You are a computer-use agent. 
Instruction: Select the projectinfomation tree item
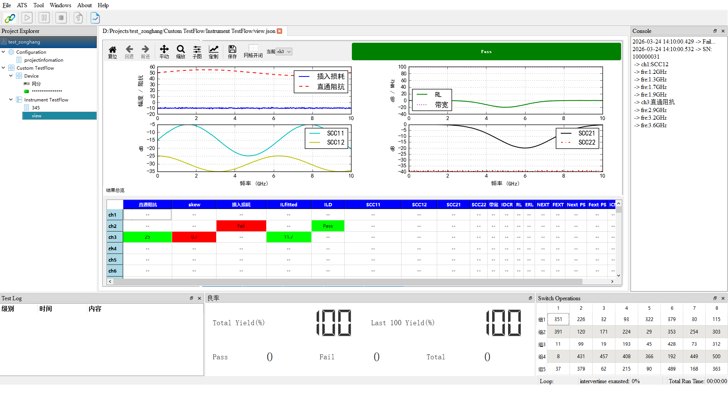click(x=44, y=60)
